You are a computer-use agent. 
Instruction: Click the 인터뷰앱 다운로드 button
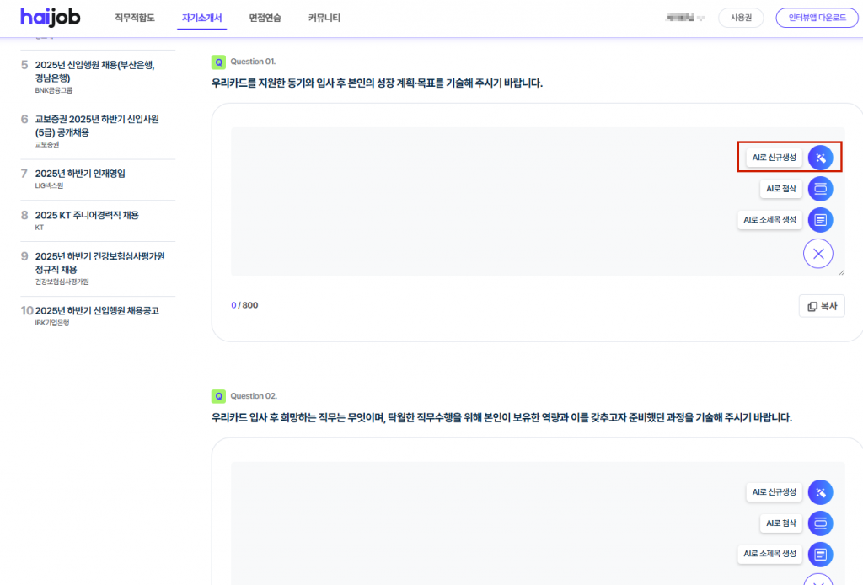click(817, 18)
